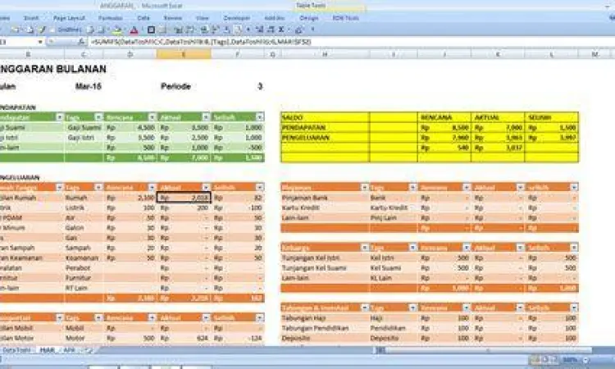Switch to the Developer ribbon tab
615x369 pixels.
pyautogui.click(x=237, y=16)
